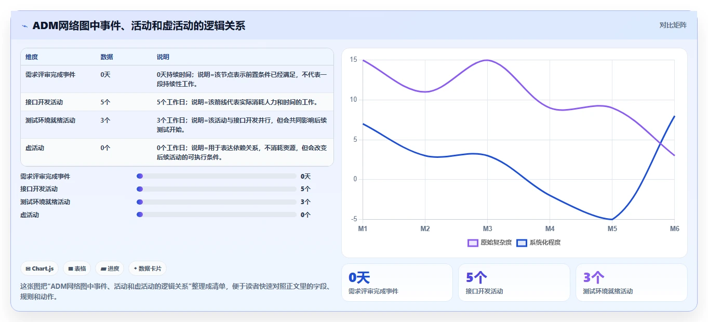Screen dimensions: 708x322
Task: Open the 5个 接口开发活动 data card
Action: point(514,283)
